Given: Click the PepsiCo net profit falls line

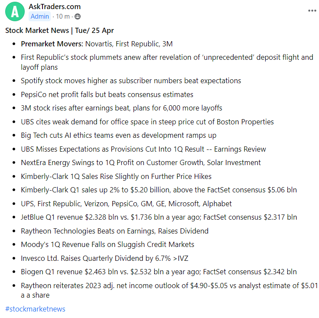Looking at the screenshot, I should tap(107, 94).
